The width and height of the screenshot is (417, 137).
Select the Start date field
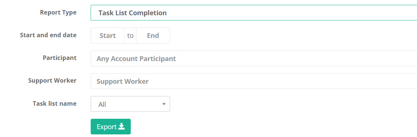pos(108,35)
